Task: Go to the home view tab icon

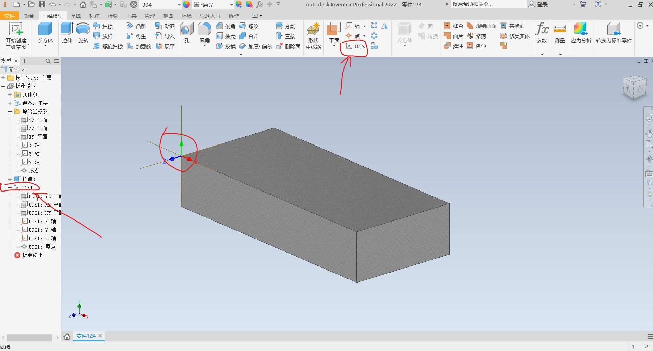Action: (x=67, y=336)
